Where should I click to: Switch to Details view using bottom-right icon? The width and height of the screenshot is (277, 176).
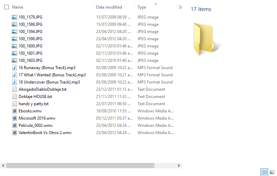(264, 172)
